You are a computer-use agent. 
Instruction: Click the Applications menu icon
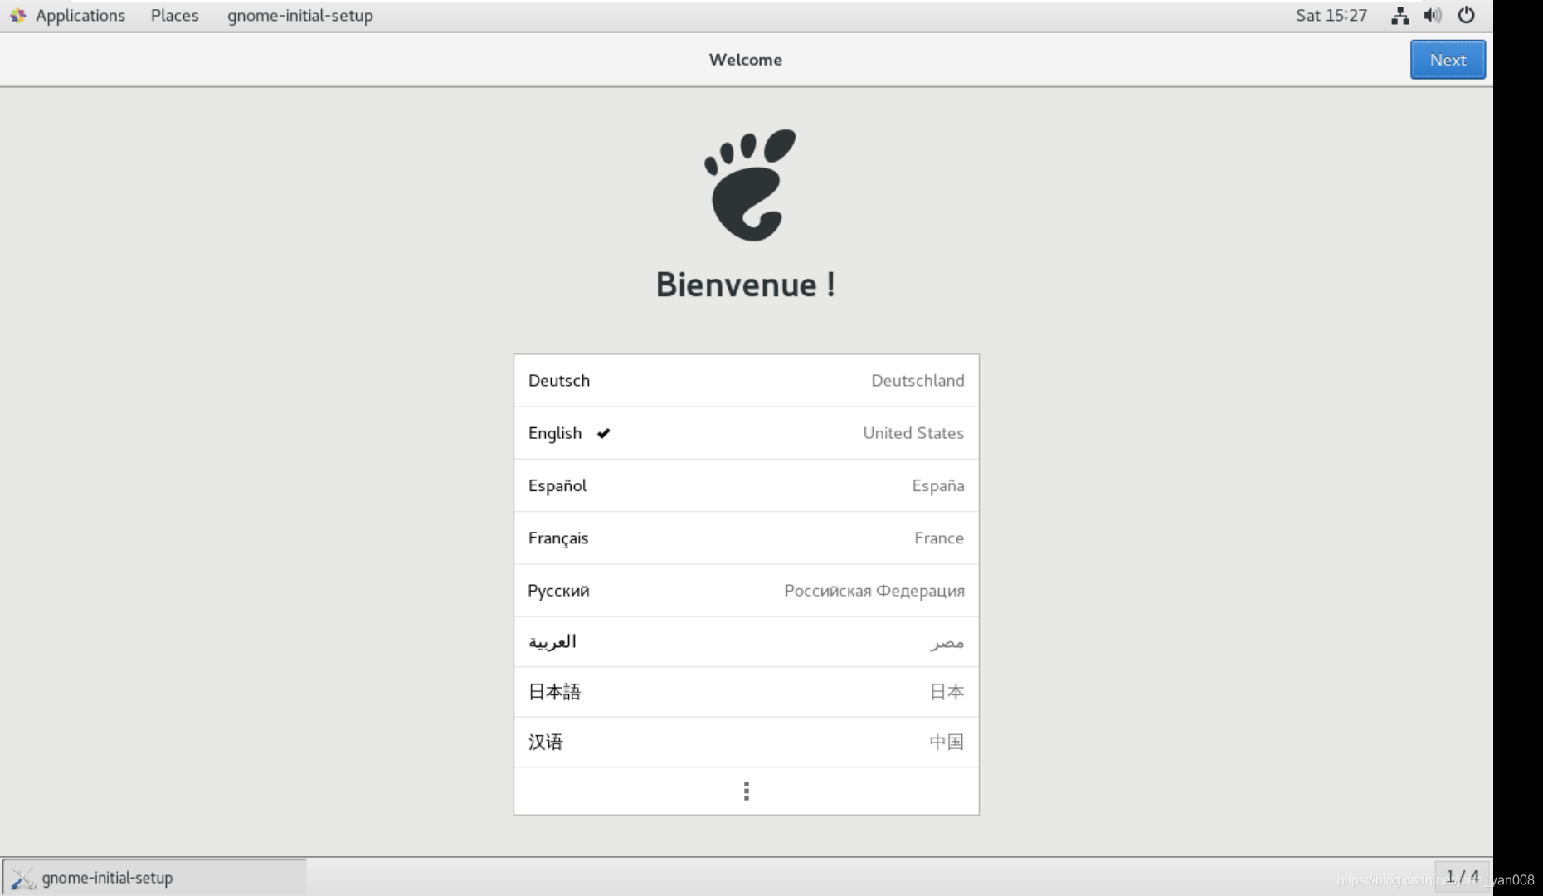coord(17,15)
